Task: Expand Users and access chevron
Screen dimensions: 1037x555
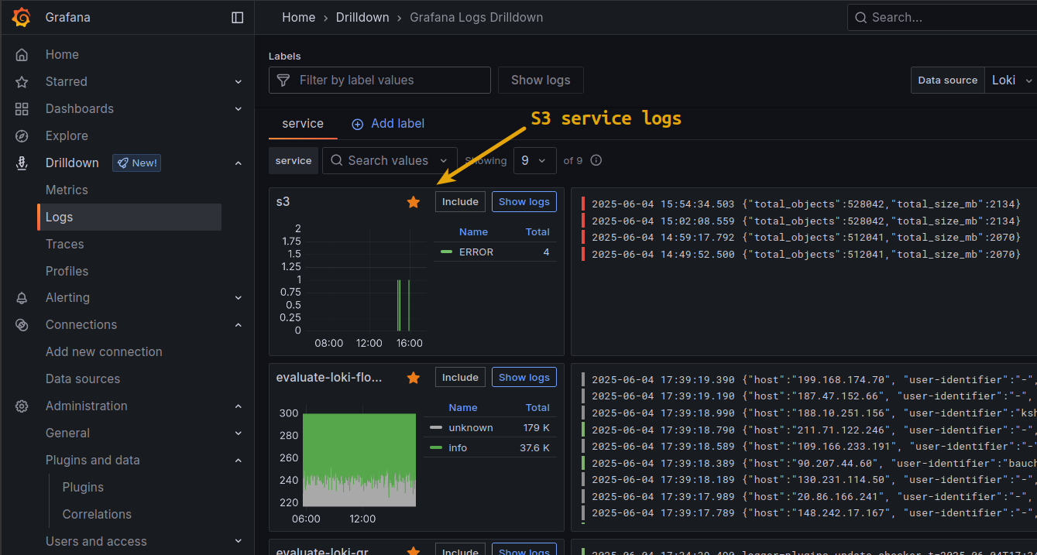Action: pos(239,542)
